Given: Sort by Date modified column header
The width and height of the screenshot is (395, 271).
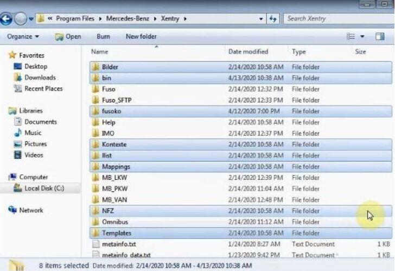Looking at the screenshot, I should (x=248, y=52).
